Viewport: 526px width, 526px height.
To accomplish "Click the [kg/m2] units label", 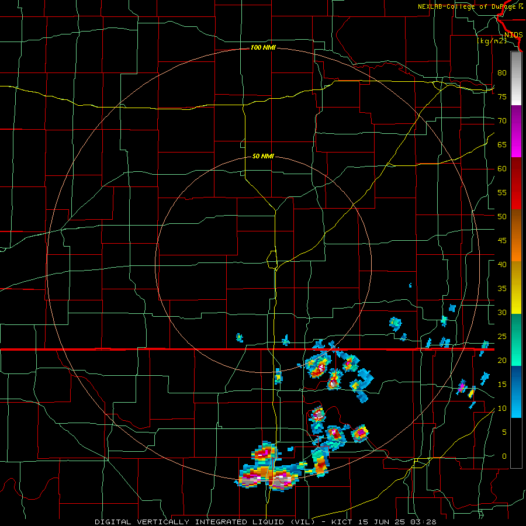I will pyautogui.click(x=492, y=41).
